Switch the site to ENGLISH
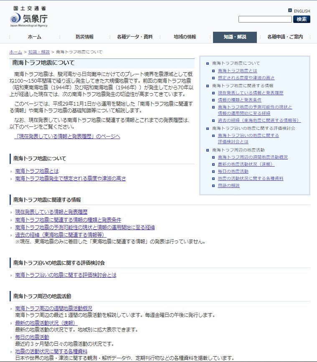Image resolution: width=317 pixels, height=362 pixels. click(302, 11)
